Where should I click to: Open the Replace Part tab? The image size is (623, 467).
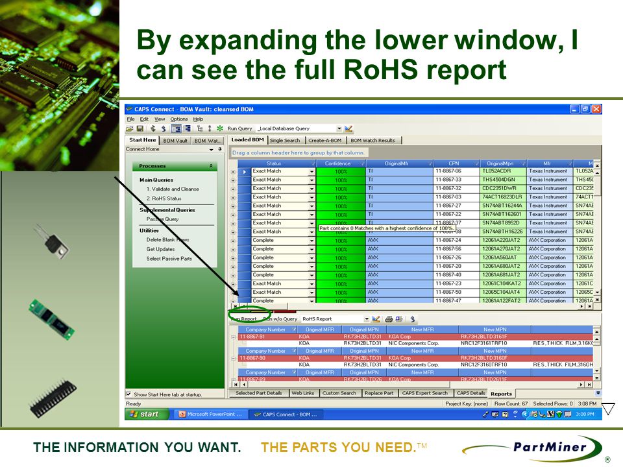tap(378, 393)
